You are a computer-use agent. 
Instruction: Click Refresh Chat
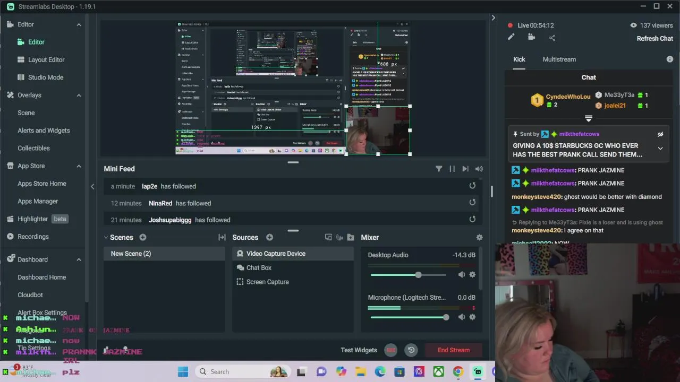click(655, 39)
